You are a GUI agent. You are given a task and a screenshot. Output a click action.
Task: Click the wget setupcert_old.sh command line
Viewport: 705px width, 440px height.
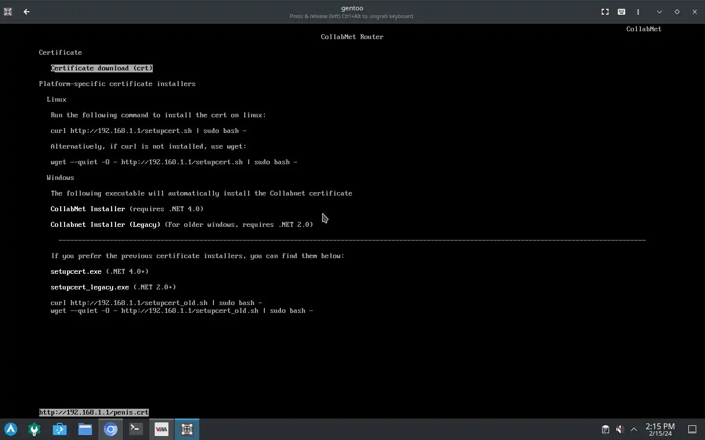pyautogui.click(x=182, y=310)
